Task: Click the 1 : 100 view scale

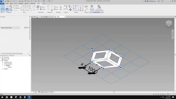Action: click(35, 92)
